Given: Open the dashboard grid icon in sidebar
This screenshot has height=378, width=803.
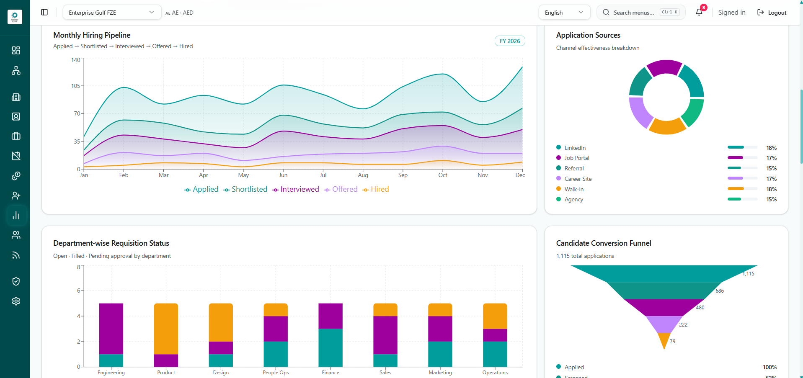Looking at the screenshot, I should pyautogui.click(x=16, y=51).
